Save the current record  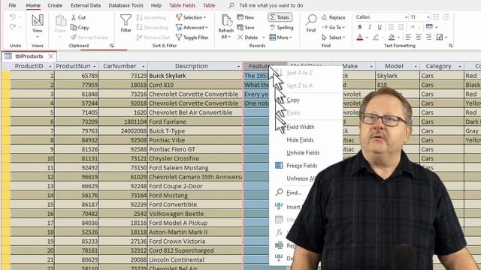pos(246,27)
